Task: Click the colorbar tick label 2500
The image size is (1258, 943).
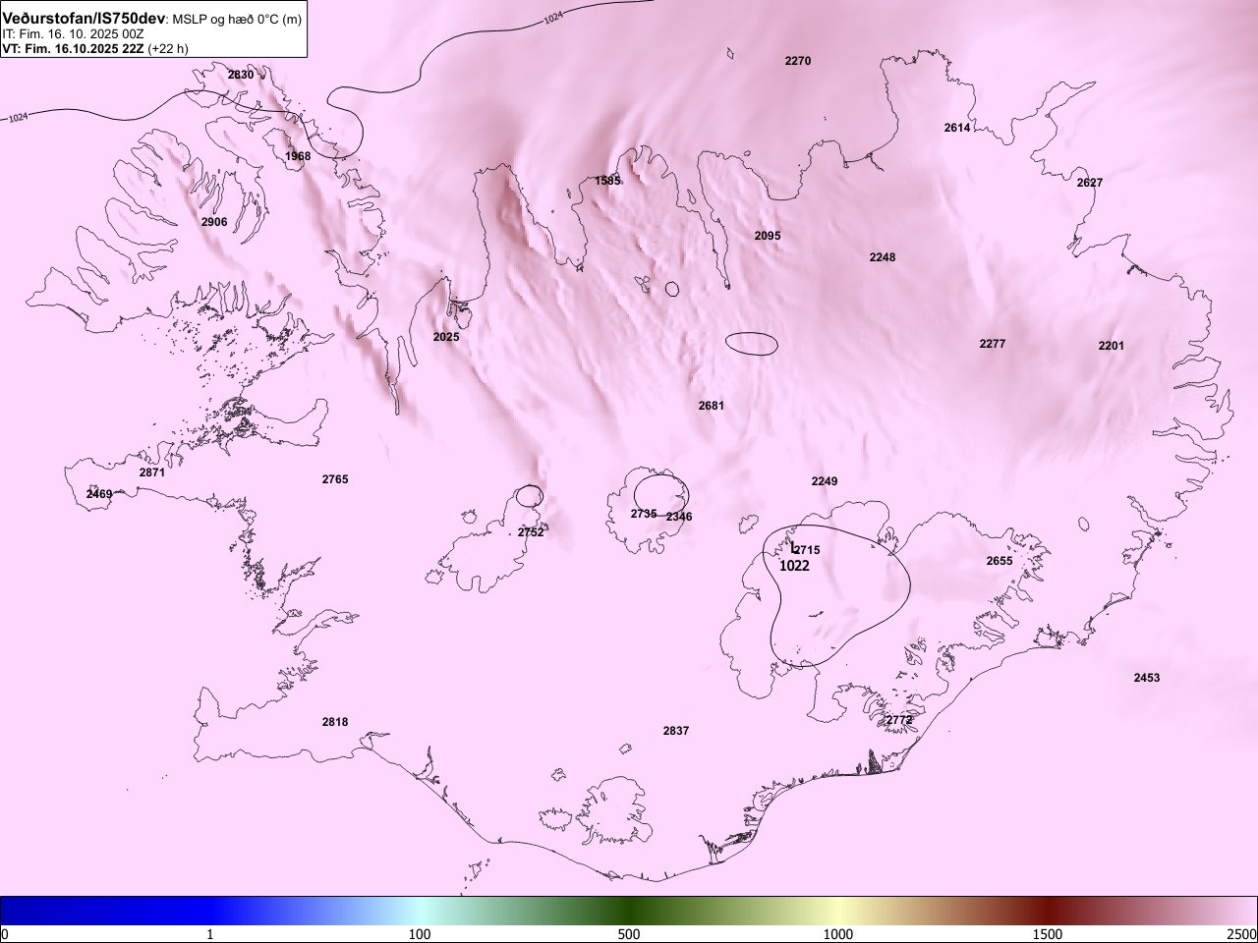Action: [x=1242, y=934]
